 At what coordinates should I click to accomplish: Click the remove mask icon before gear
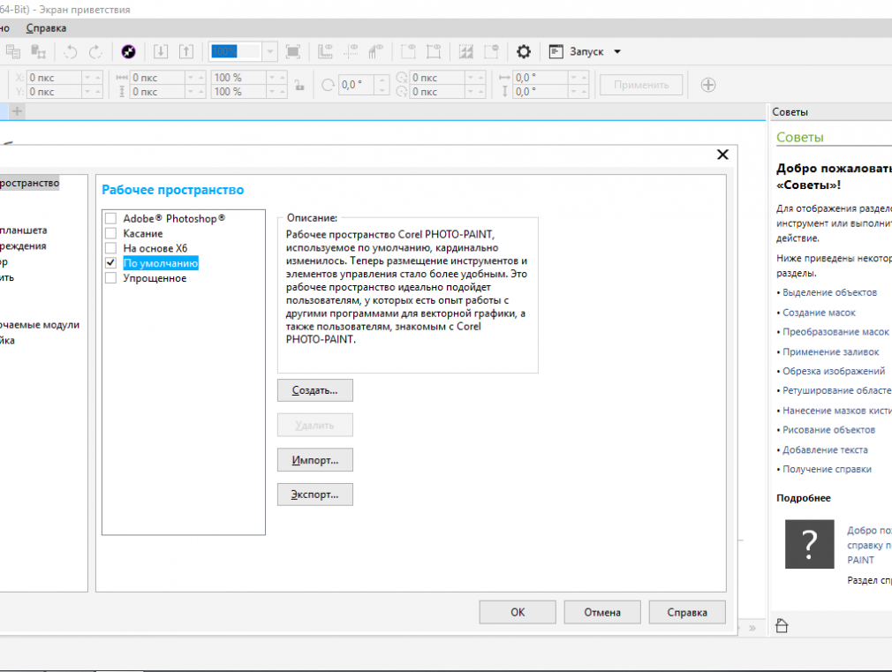click(492, 52)
